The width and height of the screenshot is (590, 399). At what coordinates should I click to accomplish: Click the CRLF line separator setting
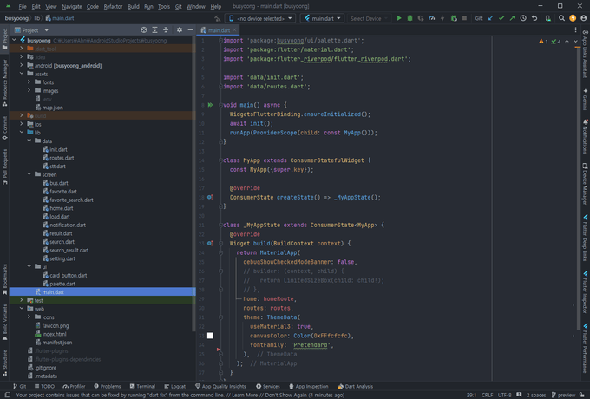tap(487, 395)
